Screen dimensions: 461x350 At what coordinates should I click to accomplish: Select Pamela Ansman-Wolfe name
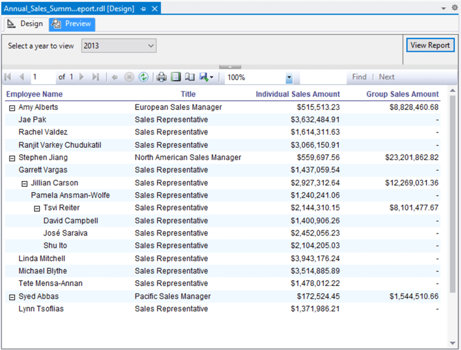coord(70,195)
